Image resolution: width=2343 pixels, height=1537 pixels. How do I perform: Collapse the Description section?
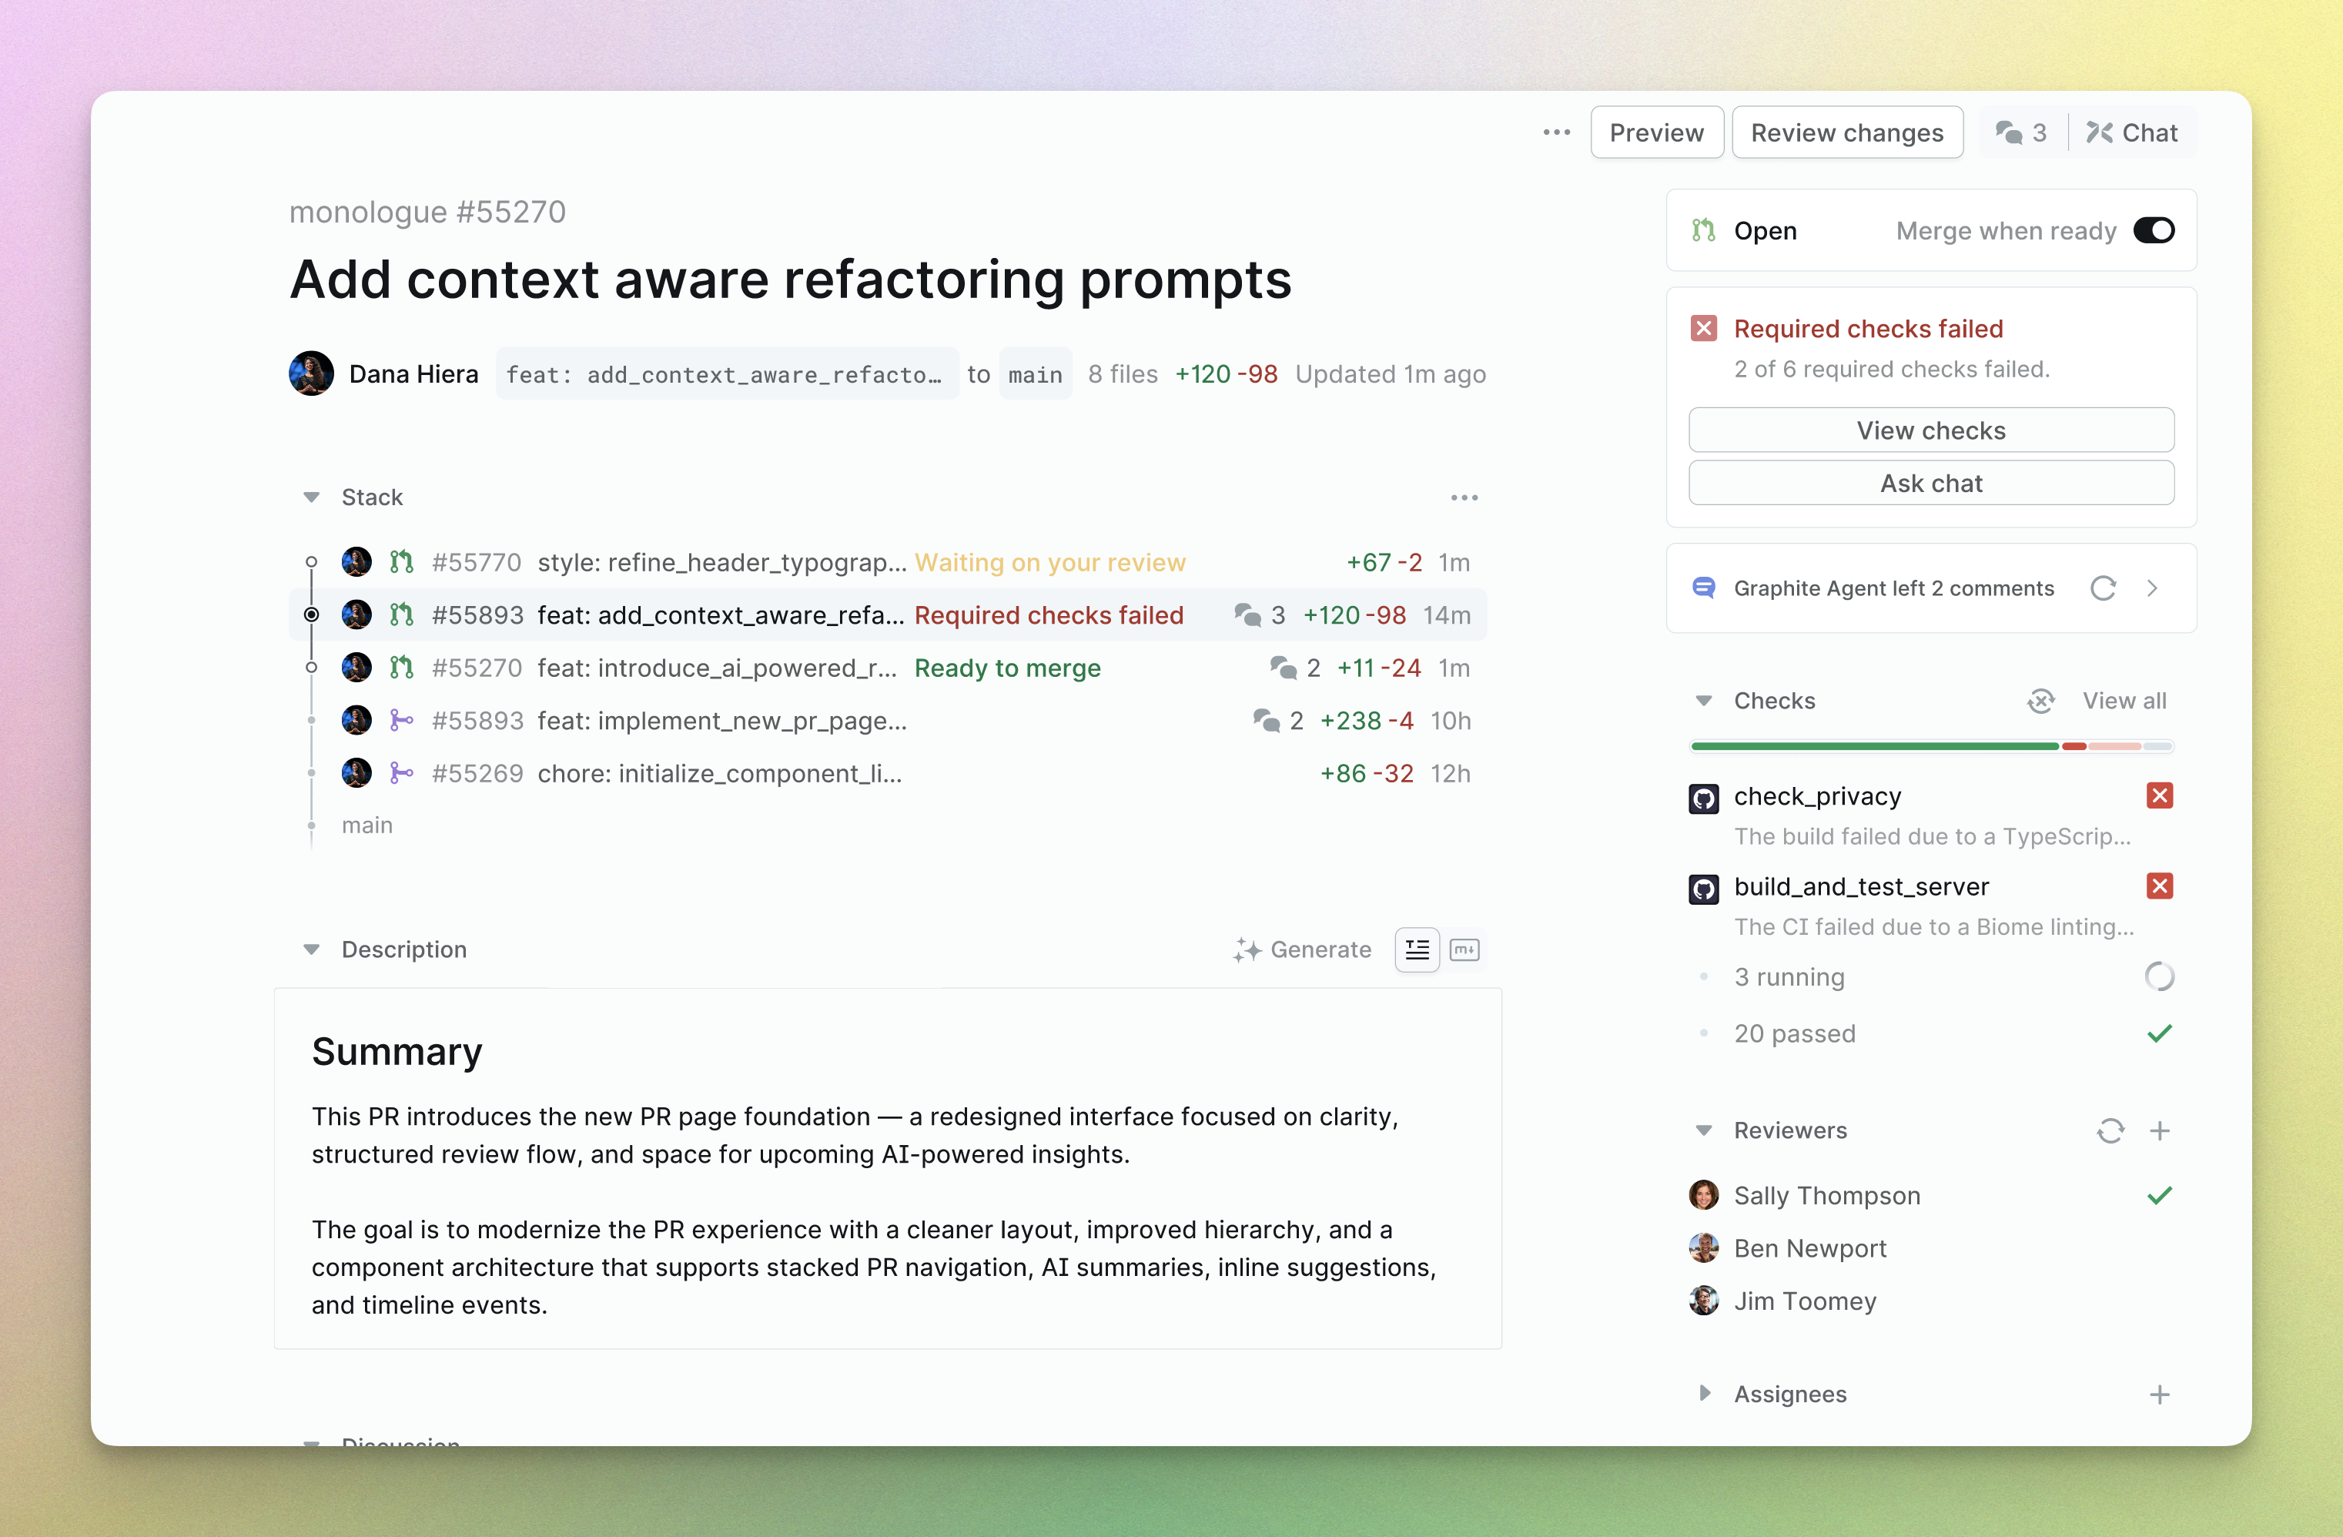click(x=312, y=949)
